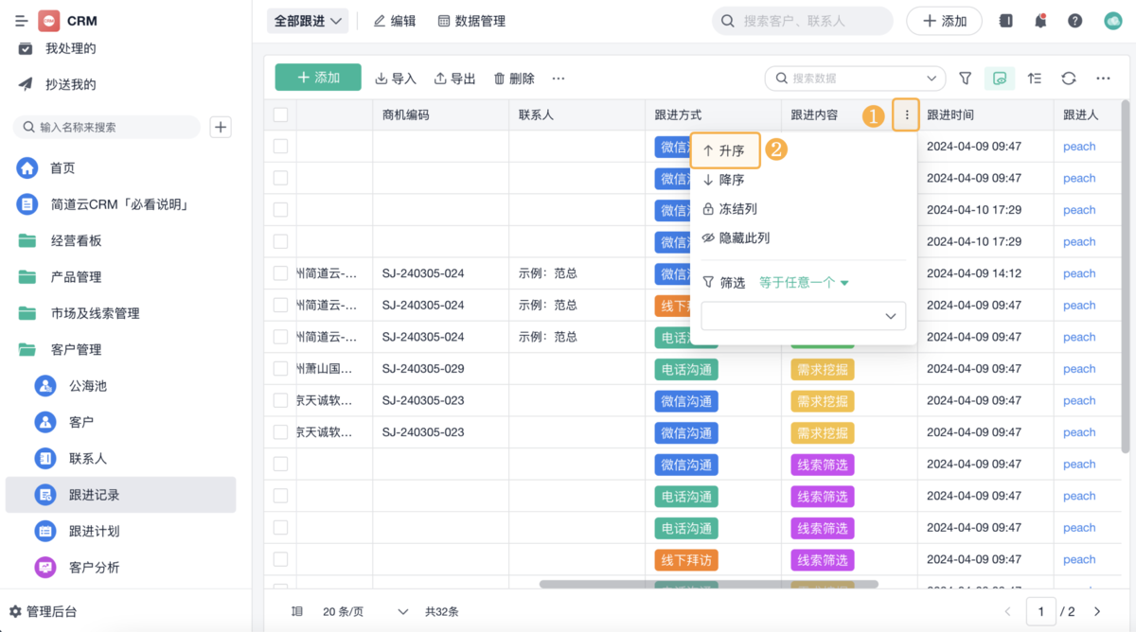1136x632 pixels.
Task: Expand the 等于任意一个 filter condition dropdown
Action: coord(804,283)
